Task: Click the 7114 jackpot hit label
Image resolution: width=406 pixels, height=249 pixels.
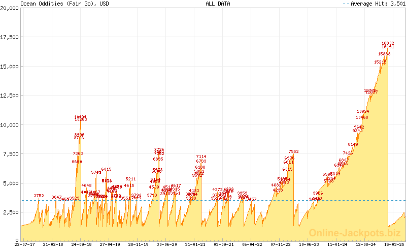Action: (x=201, y=157)
